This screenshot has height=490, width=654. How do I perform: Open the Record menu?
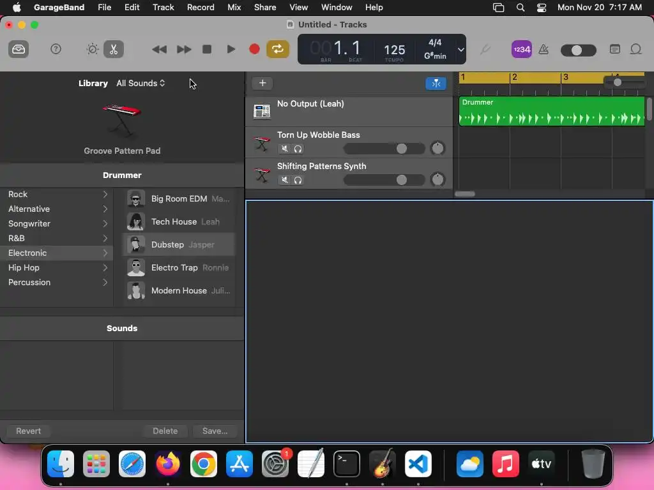(x=201, y=7)
